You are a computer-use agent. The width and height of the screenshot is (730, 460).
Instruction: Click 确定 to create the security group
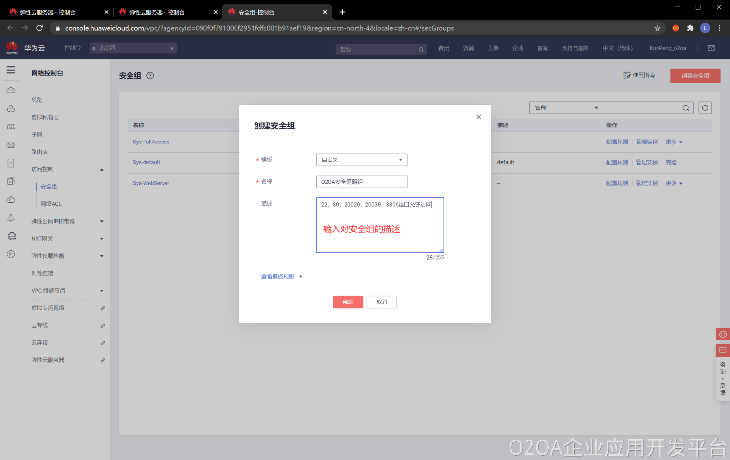[348, 302]
